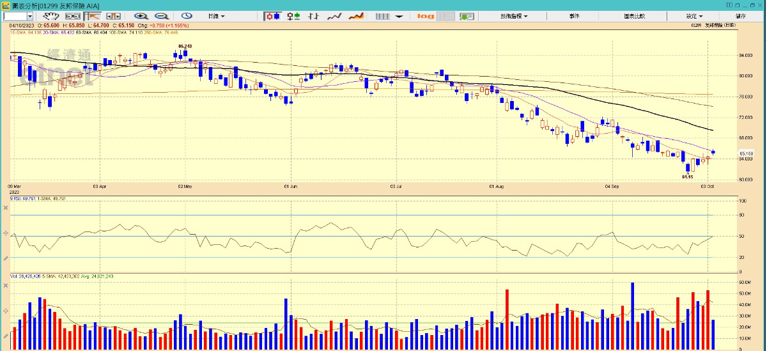Switch to area chart type
767x351 pixels.
[x=355, y=16]
